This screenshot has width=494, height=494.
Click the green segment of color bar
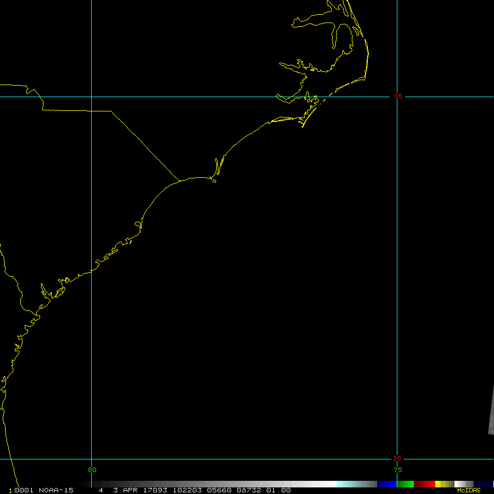coord(405,484)
